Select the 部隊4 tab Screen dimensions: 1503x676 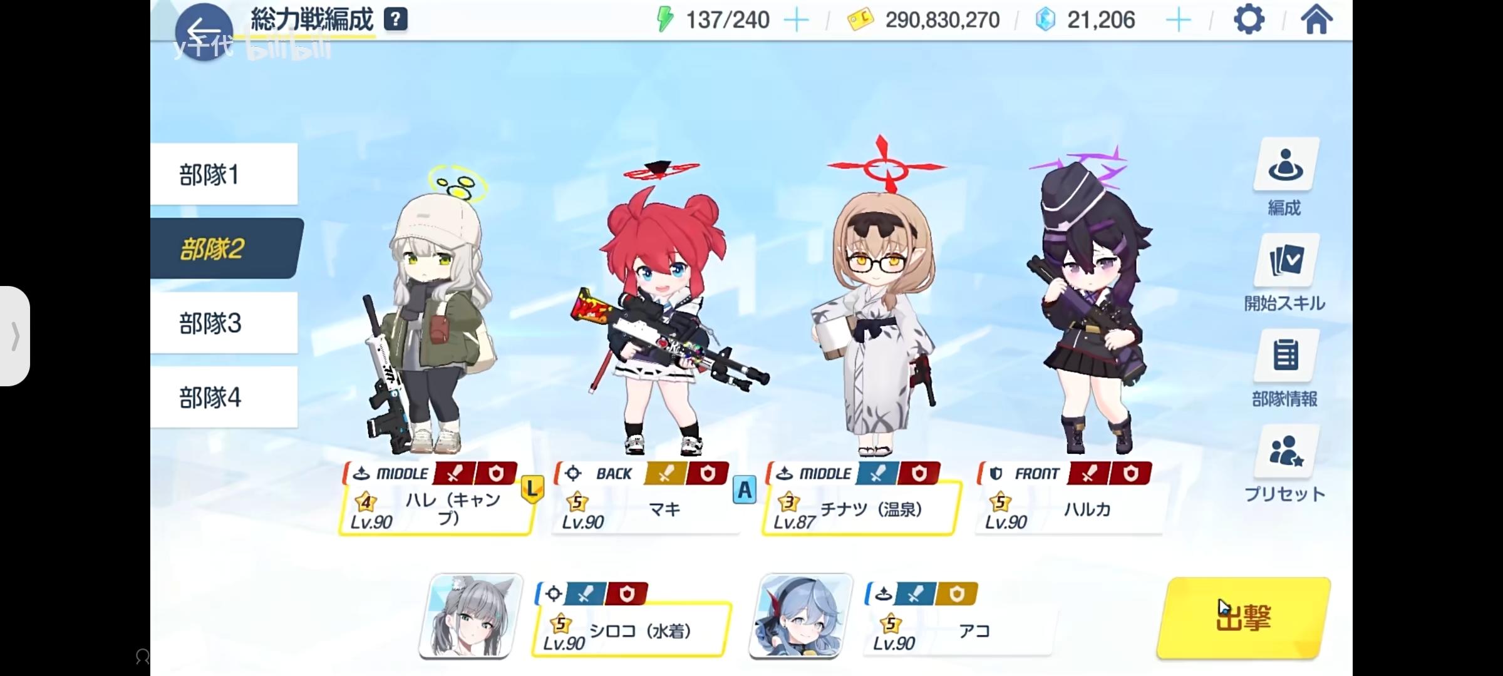pyautogui.click(x=224, y=397)
